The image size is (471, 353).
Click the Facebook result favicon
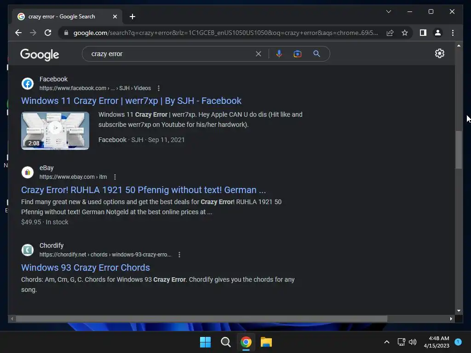click(28, 84)
